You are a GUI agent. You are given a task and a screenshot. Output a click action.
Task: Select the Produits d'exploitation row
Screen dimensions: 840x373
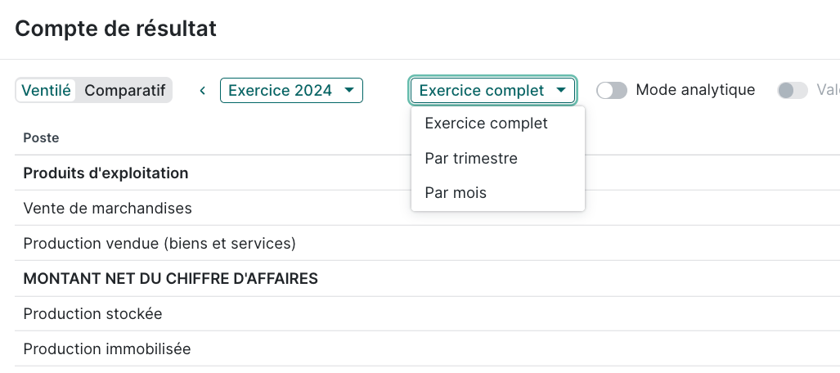106,173
